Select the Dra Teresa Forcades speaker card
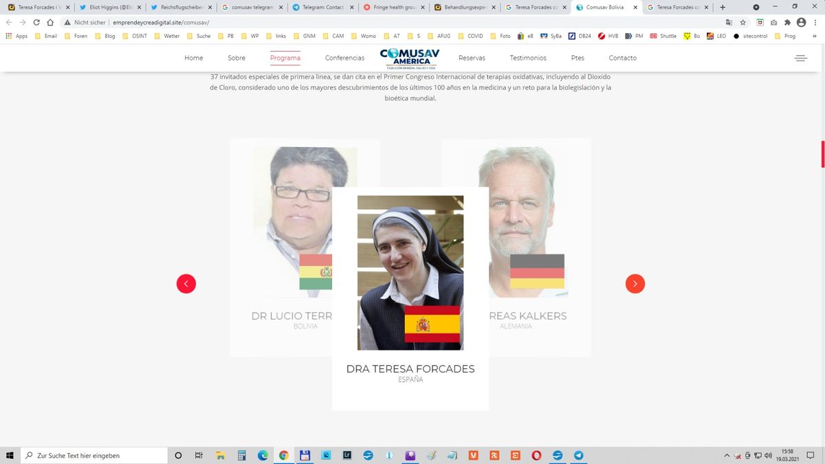The height and width of the screenshot is (464, 825). (410, 298)
